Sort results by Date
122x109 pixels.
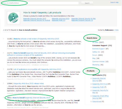[x=117, y=30]
